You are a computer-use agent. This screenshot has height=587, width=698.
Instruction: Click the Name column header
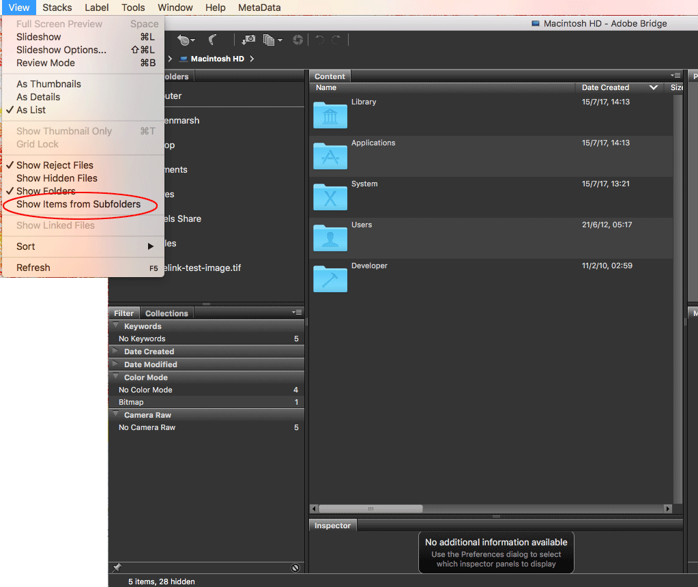[x=443, y=87]
